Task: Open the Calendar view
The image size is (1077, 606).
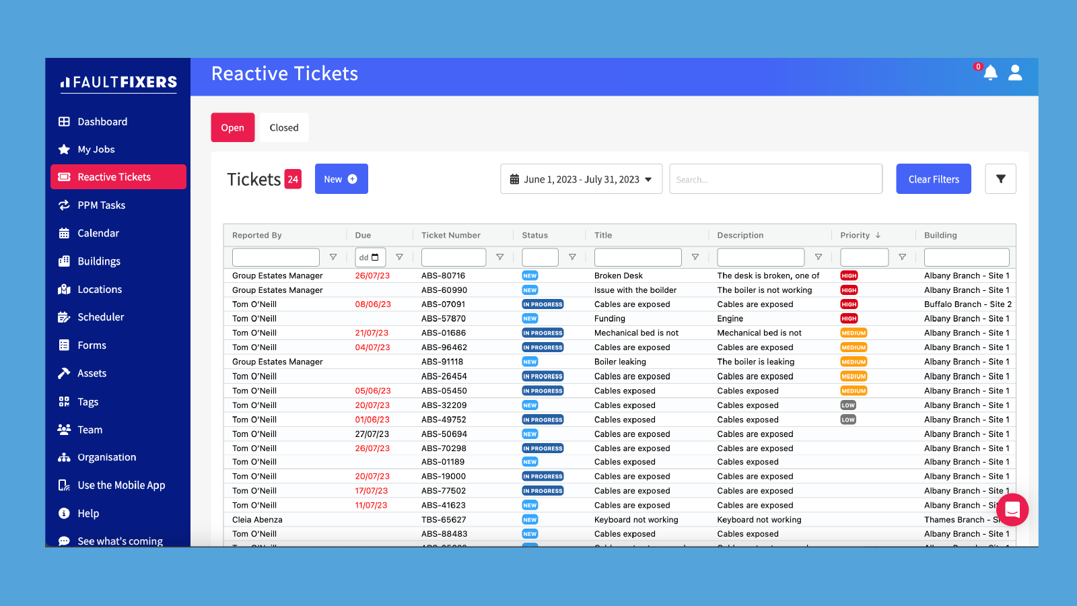Action: 99,233
